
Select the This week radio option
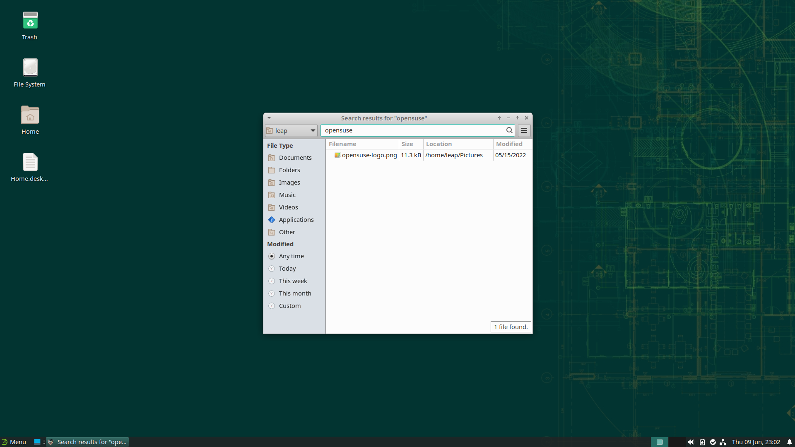292,281
